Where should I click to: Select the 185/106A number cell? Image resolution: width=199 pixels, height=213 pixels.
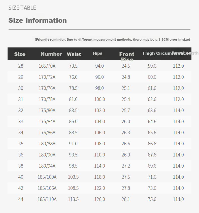click(x=47, y=188)
